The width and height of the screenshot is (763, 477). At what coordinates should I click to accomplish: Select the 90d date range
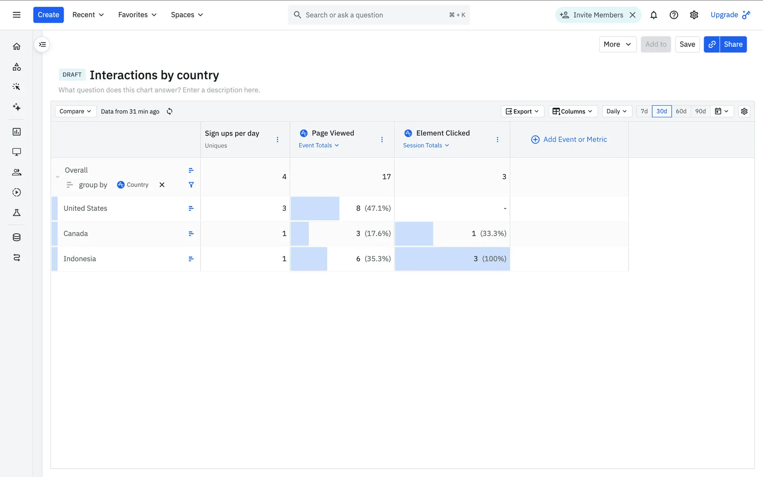click(701, 111)
